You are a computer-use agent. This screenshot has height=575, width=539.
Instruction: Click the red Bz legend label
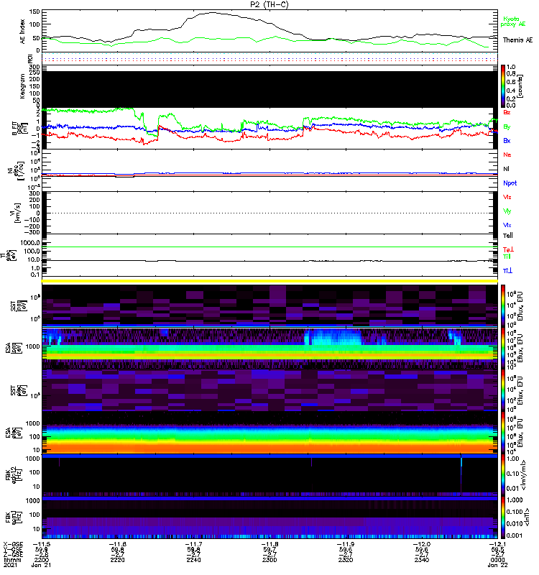[507, 112]
